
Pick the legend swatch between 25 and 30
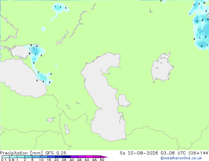(x=67, y=157)
